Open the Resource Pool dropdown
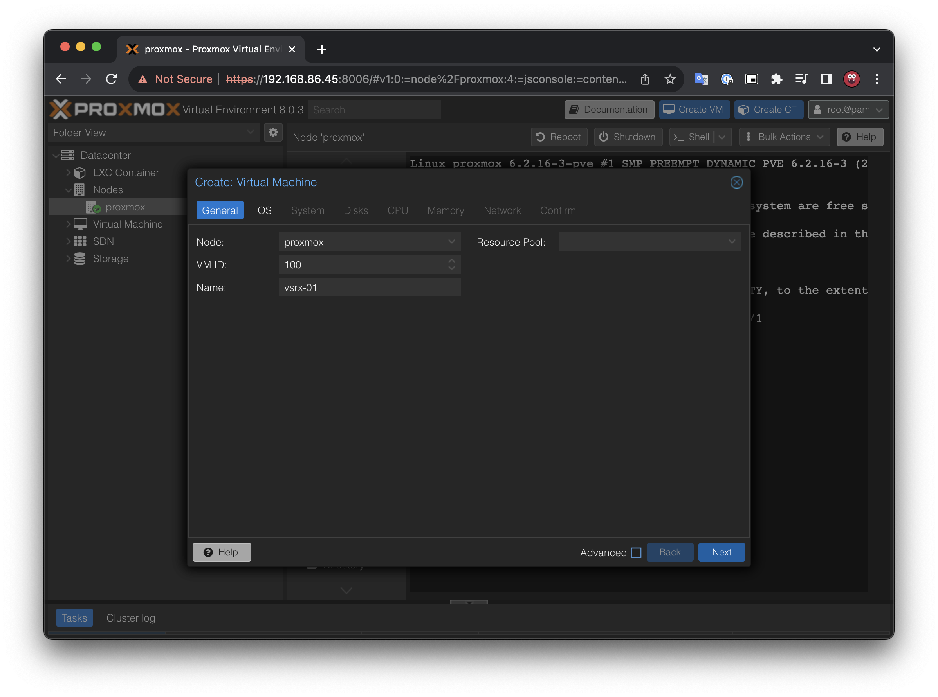938x697 pixels. click(x=731, y=242)
